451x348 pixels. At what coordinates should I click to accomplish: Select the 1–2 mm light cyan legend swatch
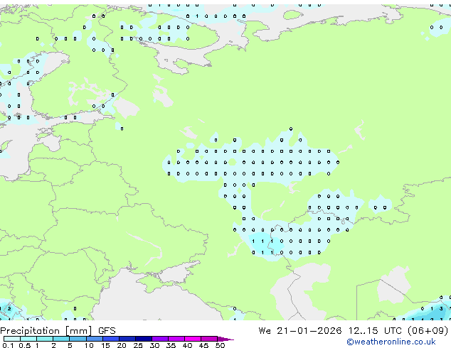pos(45,339)
